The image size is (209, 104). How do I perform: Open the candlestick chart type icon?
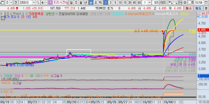(x=170, y=2)
